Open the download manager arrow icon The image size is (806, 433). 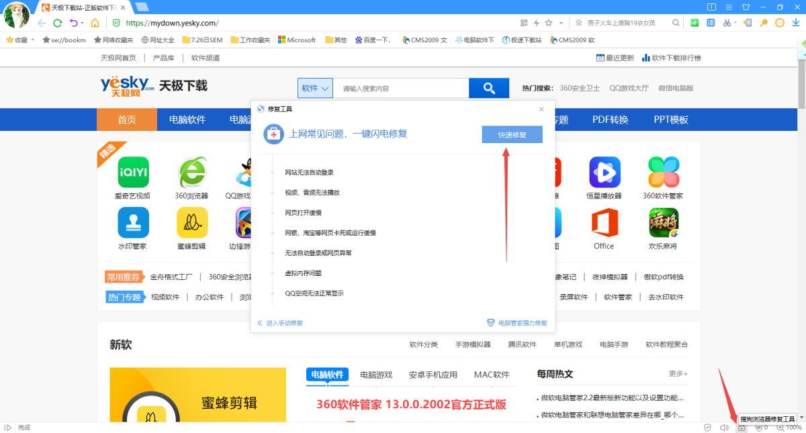click(795, 23)
